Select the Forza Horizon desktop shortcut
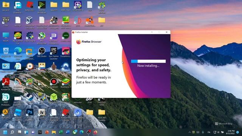Viewport: 242px width, 136px height. pos(66,53)
